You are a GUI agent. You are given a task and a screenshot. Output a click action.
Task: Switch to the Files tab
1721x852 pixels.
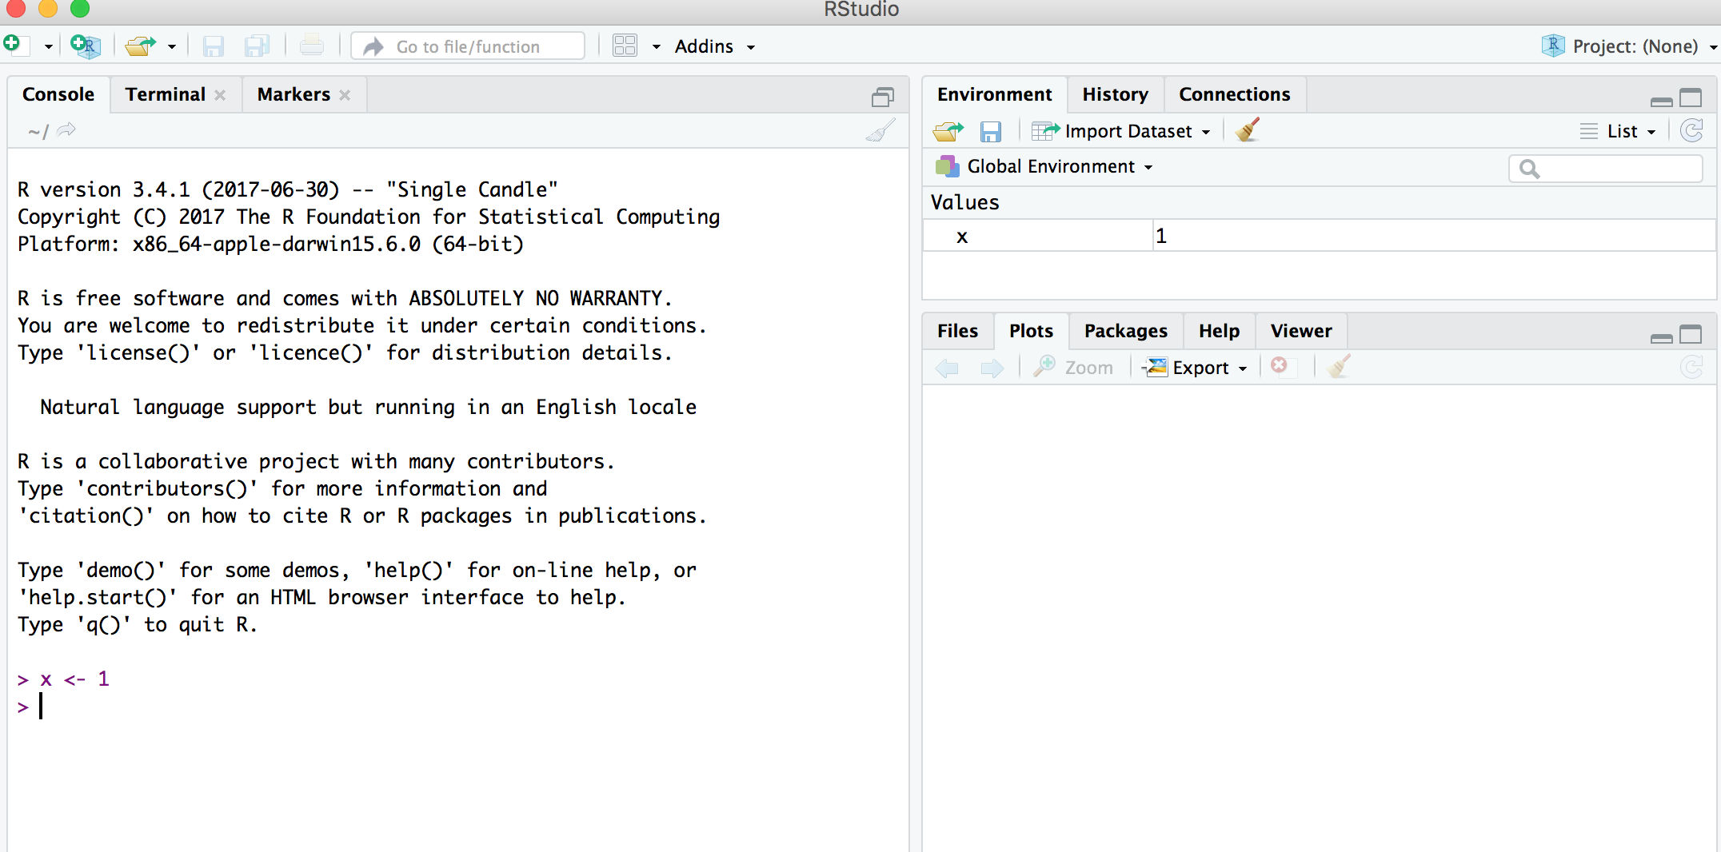coord(957,331)
